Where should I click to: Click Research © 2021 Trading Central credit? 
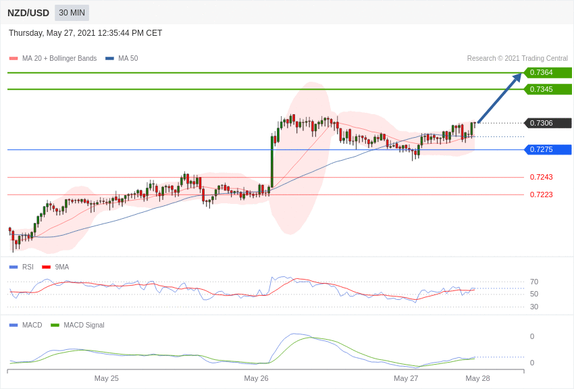pyautogui.click(x=517, y=58)
